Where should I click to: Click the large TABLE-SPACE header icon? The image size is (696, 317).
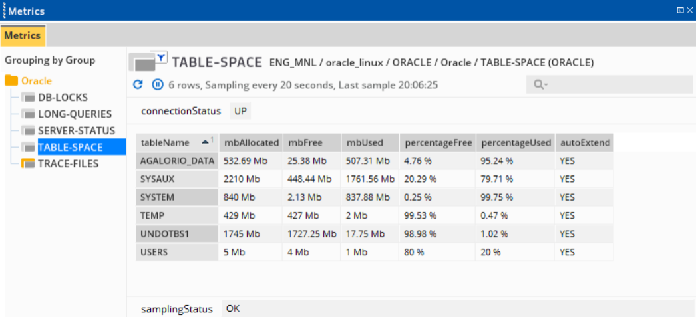click(x=142, y=64)
